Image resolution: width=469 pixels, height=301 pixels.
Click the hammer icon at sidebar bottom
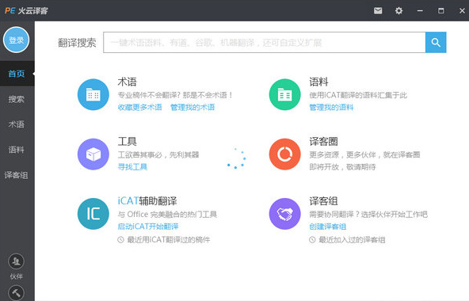tap(16, 293)
